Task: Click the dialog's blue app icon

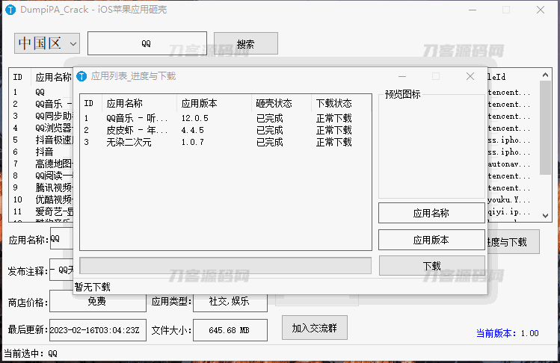Action: 82,76
